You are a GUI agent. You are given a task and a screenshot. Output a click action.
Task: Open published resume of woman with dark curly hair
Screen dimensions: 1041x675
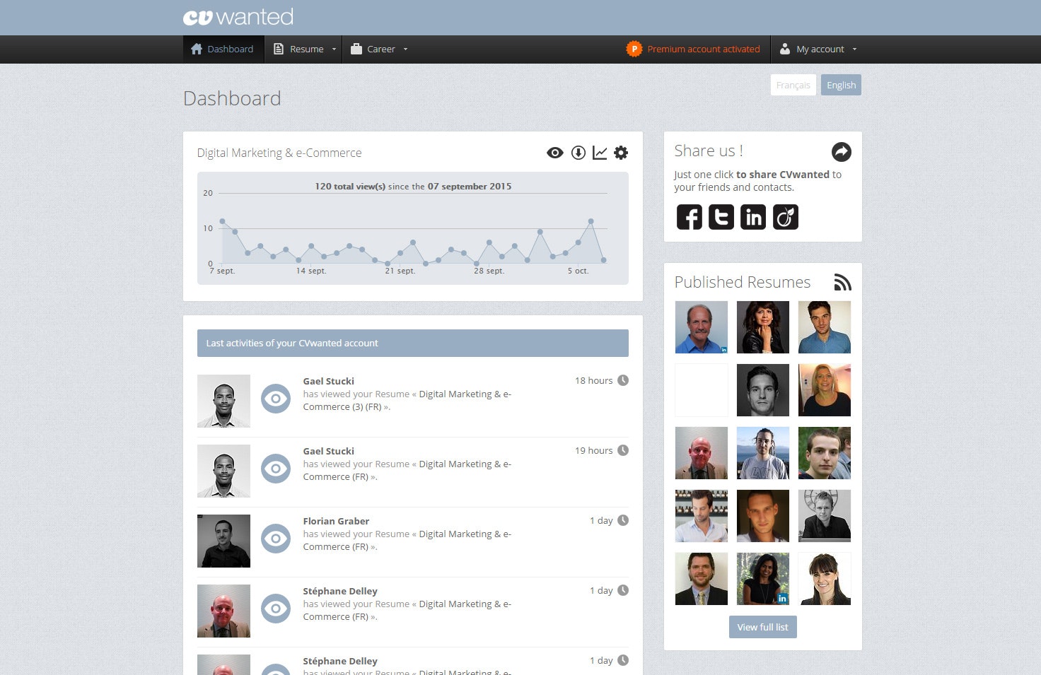[x=763, y=327]
